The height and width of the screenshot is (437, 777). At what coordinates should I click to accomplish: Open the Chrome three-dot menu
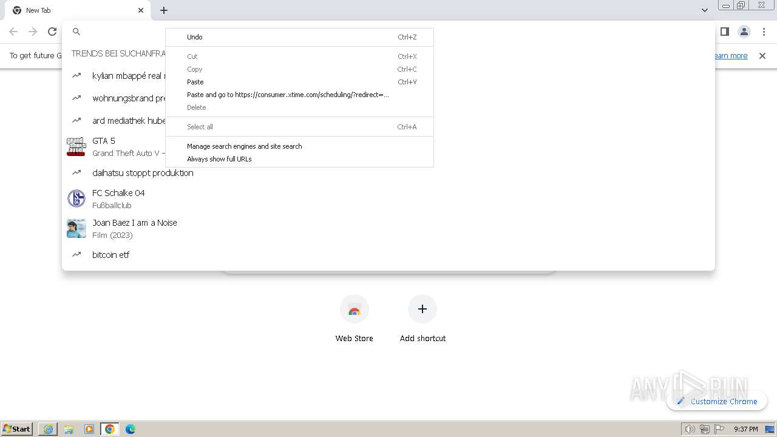pos(764,32)
